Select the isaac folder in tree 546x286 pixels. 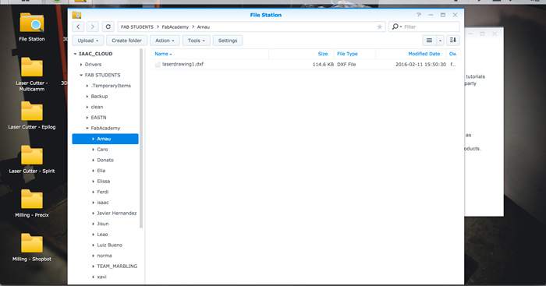[103, 203]
